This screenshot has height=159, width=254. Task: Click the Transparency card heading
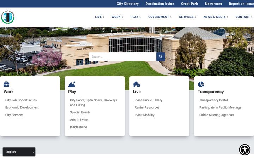[x=211, y=92]
